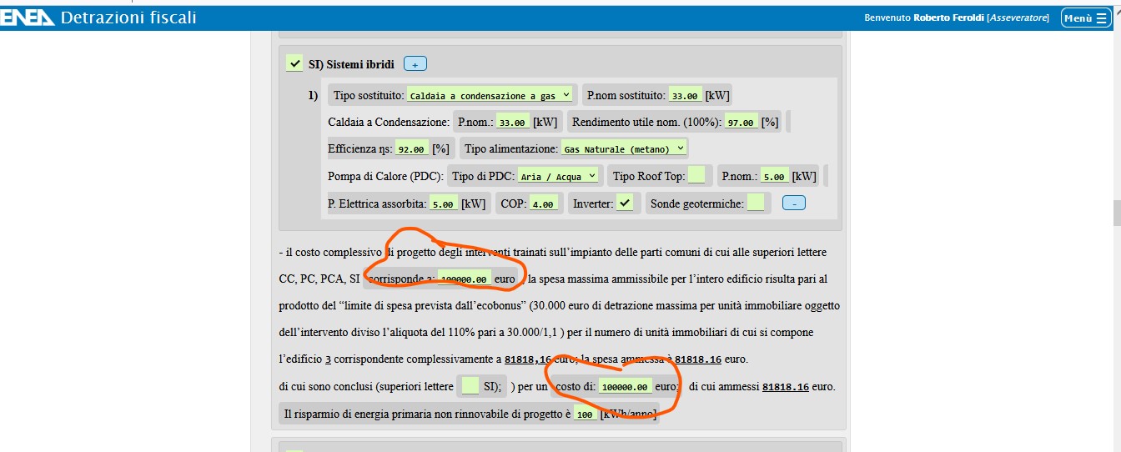This screenshot has height=452, width=1121.
Task: Click the risparmio di energia primaria field
Action: tap(585, 414)
